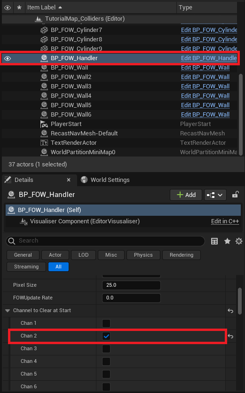Image resolution: width=245 pixels, height=393 pixels.
Task: Click the lock icon in Details panel
Action: coord(235,195)
